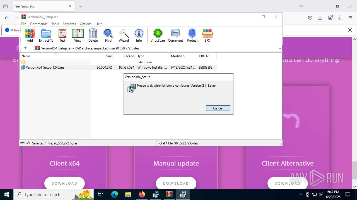Open the Windows notification center

coord(348,194)
